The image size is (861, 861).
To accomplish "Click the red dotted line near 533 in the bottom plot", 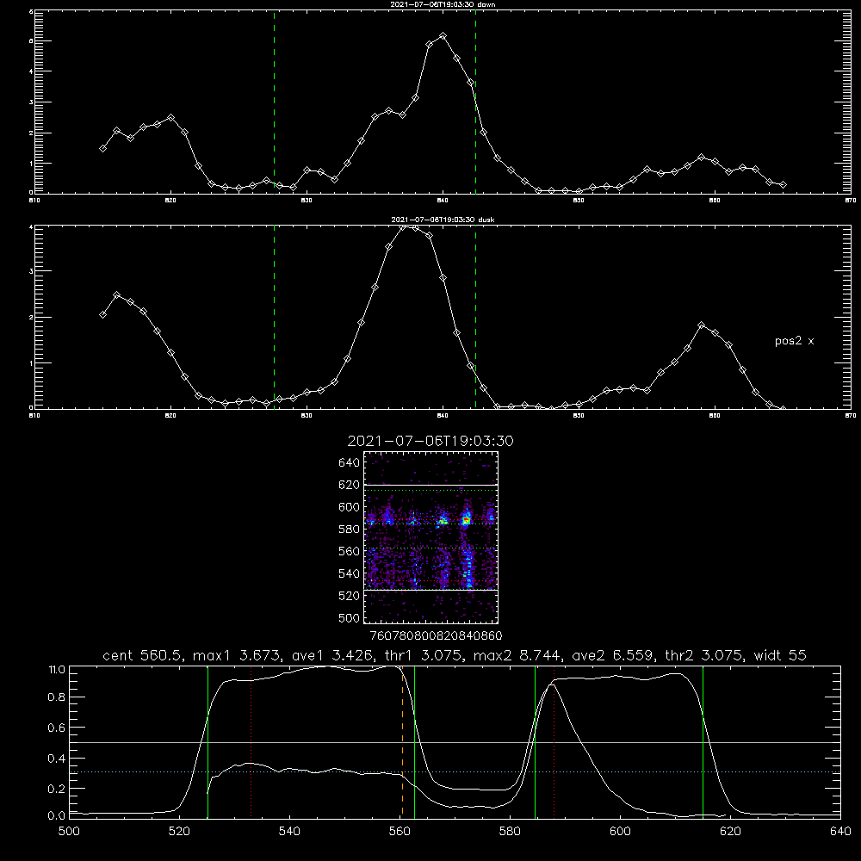I will coord(251,742).
